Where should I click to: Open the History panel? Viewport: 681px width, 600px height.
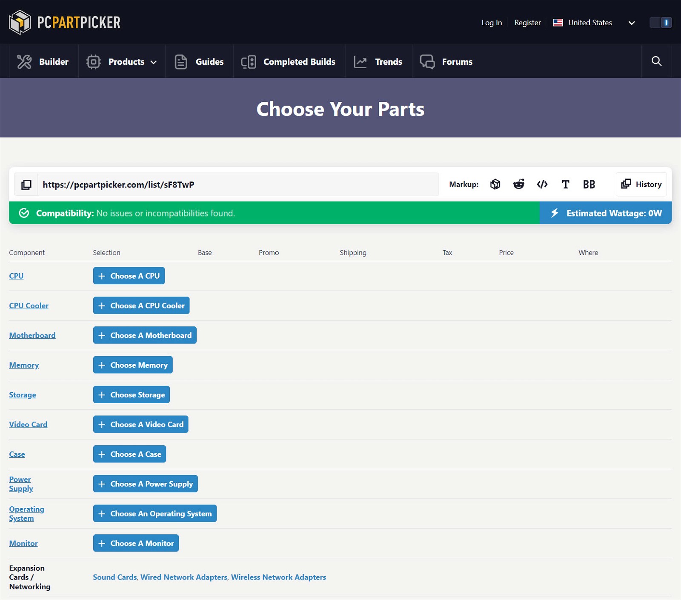(641, 185)
